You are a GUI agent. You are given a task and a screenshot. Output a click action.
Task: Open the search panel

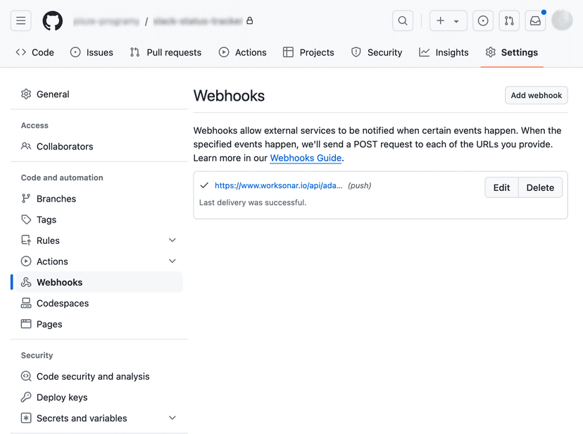pos(402,20)
